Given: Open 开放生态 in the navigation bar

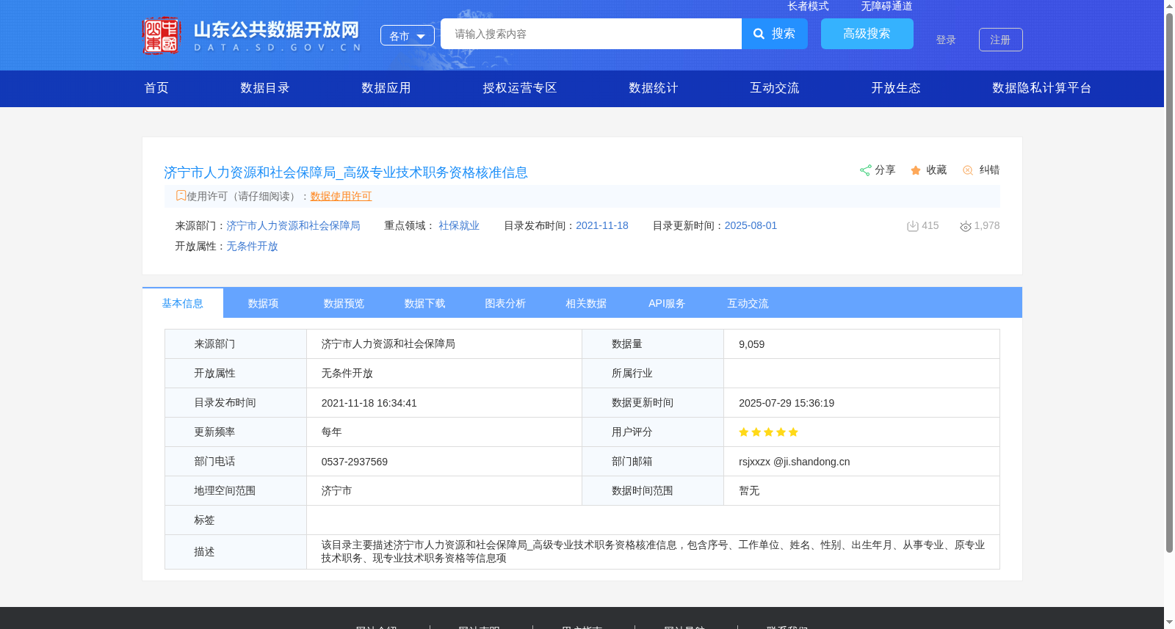Looking at the screenshot, I should (x=896, y=88).
